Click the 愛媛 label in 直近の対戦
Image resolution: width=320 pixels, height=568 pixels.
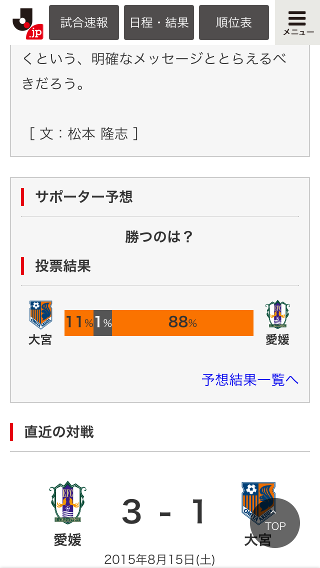click(67, 540)
